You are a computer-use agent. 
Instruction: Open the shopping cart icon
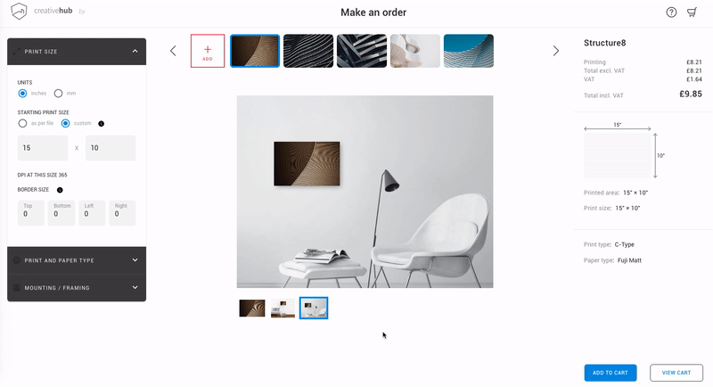(x=693, y=12)
